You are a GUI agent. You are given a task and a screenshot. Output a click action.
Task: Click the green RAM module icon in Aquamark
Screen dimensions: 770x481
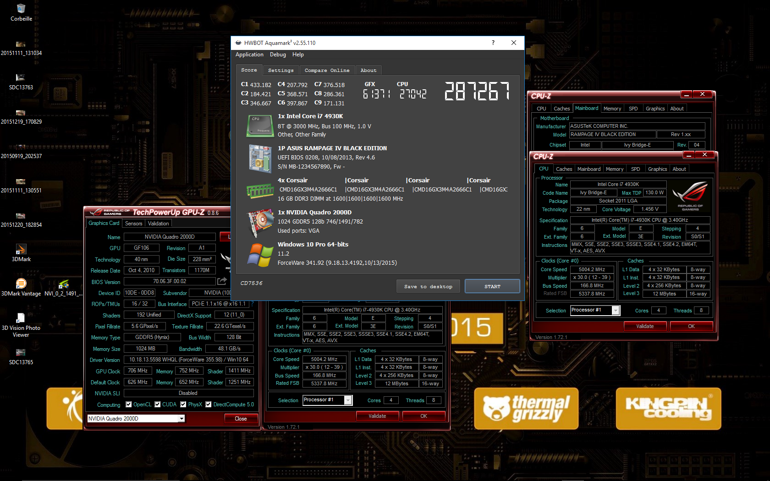pos(260,190)
